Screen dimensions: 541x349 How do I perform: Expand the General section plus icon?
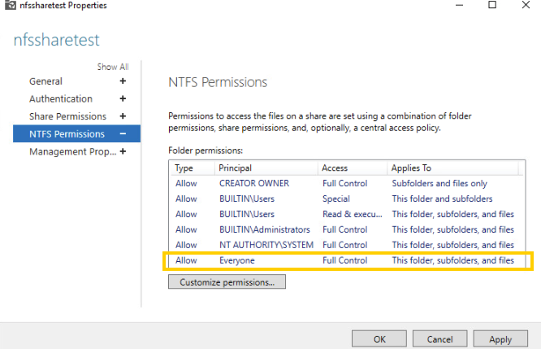coord(123,81)
